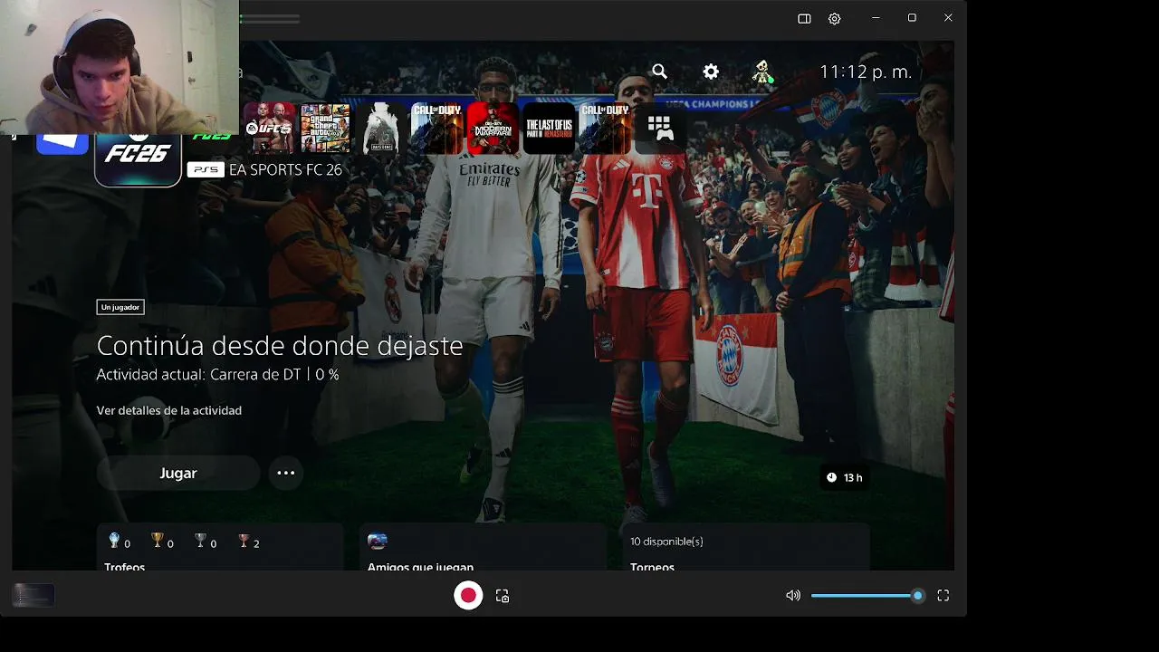
Task: Click the 13 h playtime badge
Action: point(845,477)
